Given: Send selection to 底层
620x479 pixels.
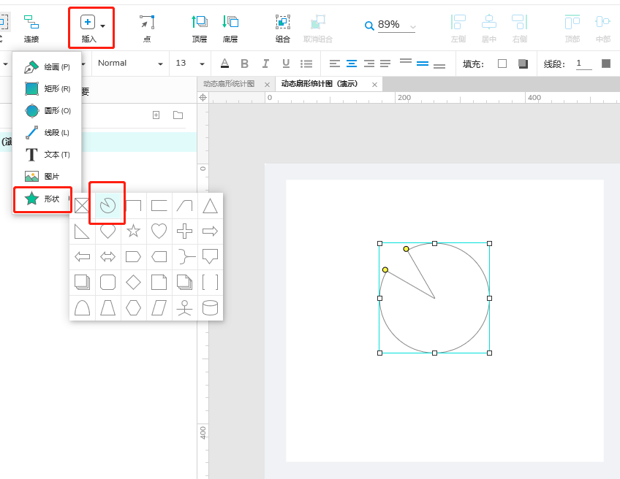Looking at the screenshot, I should (230, 28).
